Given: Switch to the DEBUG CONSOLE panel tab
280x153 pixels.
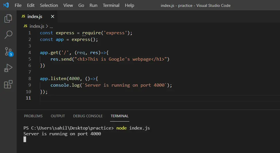Looking at the screenshot, I should pos(88,116).
